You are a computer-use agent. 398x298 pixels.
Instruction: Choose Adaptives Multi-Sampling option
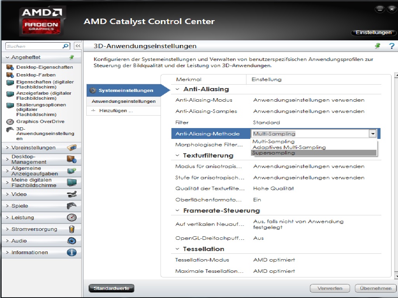tap(314, 147)
